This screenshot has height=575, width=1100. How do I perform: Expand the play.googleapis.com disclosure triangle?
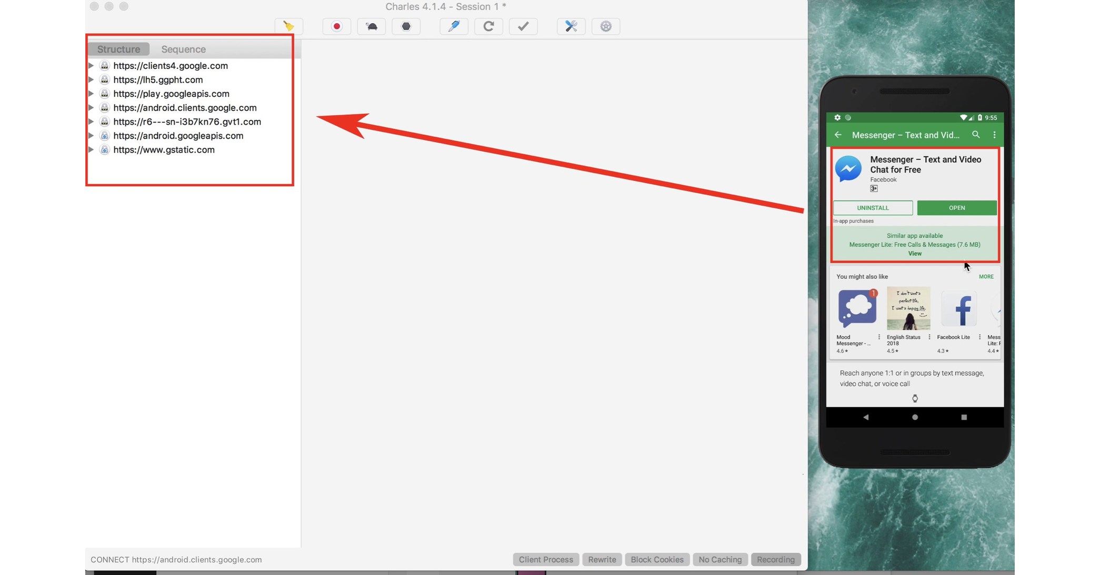91,94
